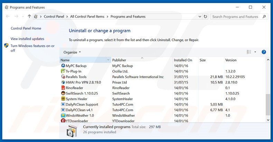Open the Name column filter dropdown
This screenshot has height=142, width=273.
[108, 60]
